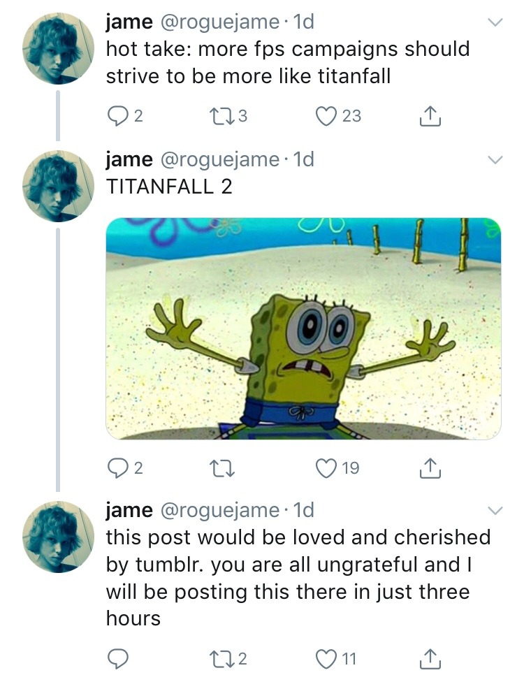Share the tumblr tweet

coord(431,658)
